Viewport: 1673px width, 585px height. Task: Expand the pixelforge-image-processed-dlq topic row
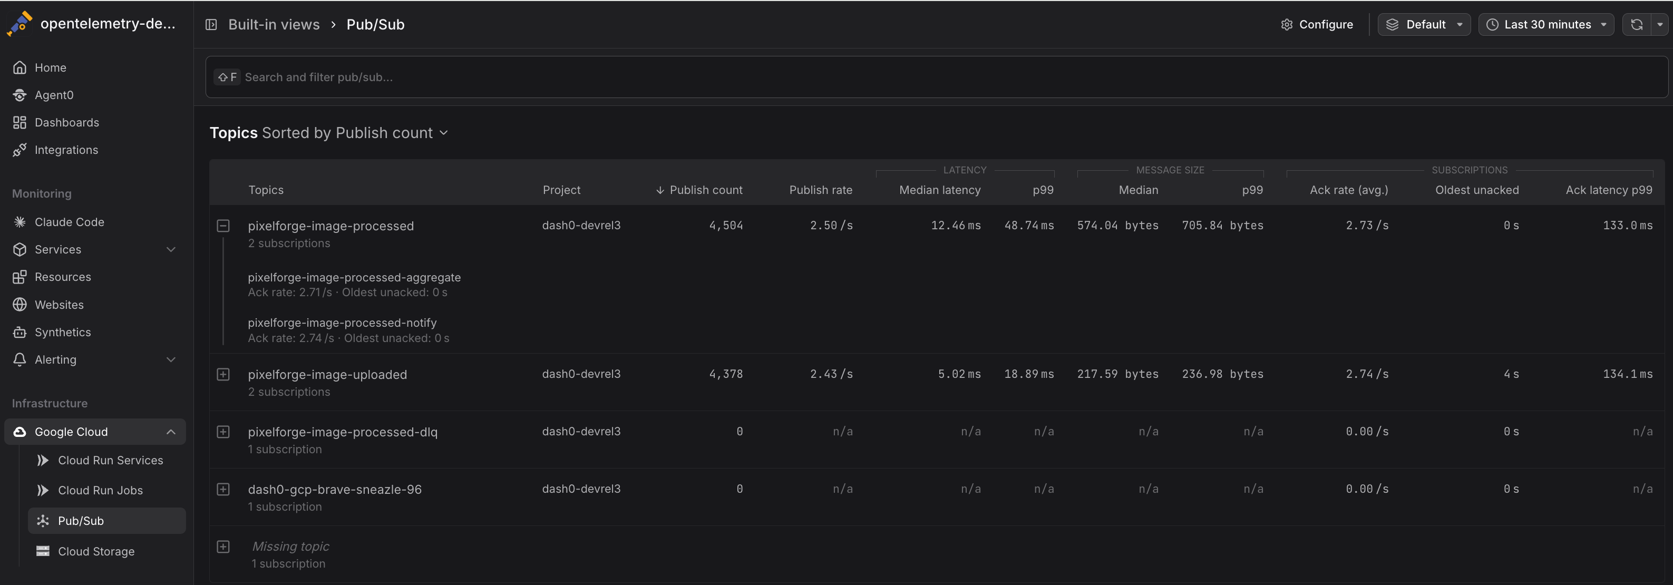coord(223,432)
